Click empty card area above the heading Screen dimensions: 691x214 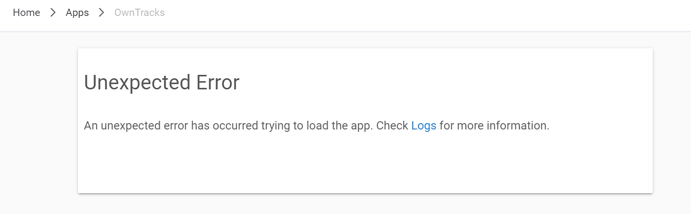363,57
